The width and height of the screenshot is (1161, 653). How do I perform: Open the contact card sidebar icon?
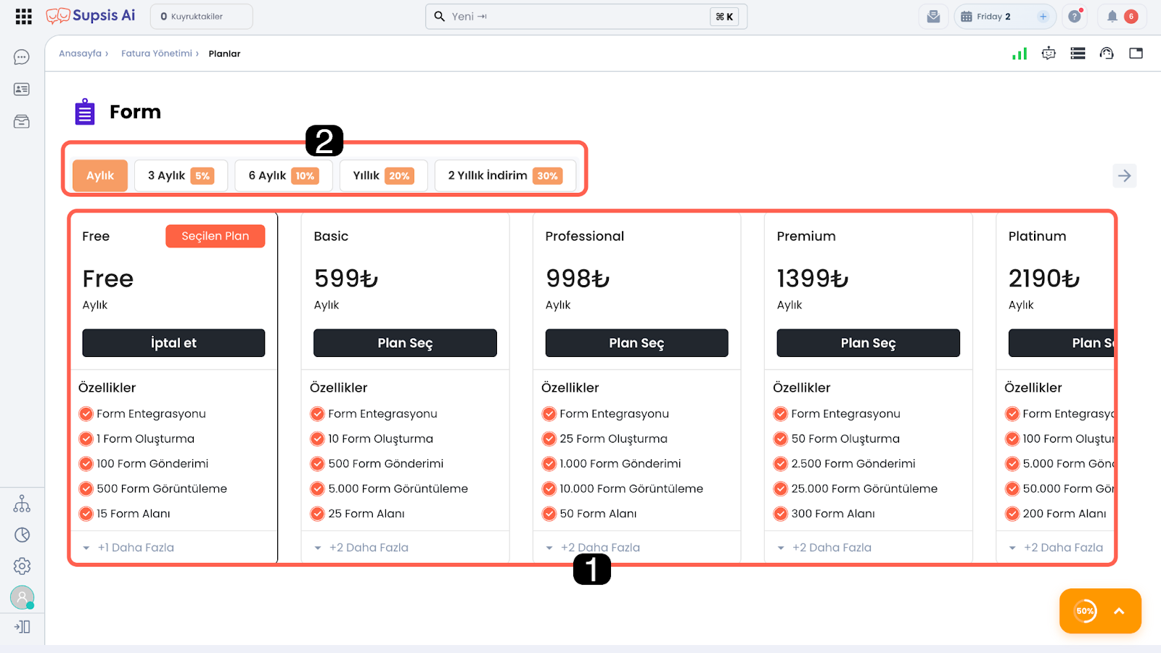click(22, 89)
